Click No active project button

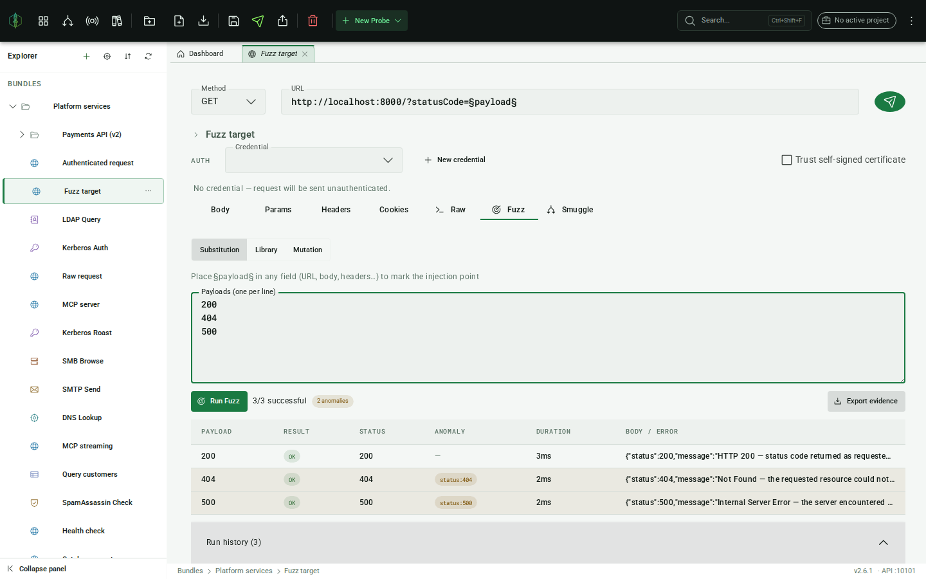pyautogui.click(x=857, y=21)
